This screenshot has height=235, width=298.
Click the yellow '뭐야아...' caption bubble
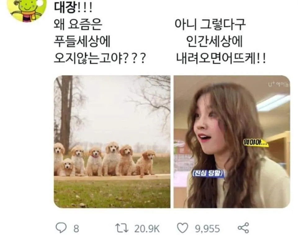(x=256, y=143)
